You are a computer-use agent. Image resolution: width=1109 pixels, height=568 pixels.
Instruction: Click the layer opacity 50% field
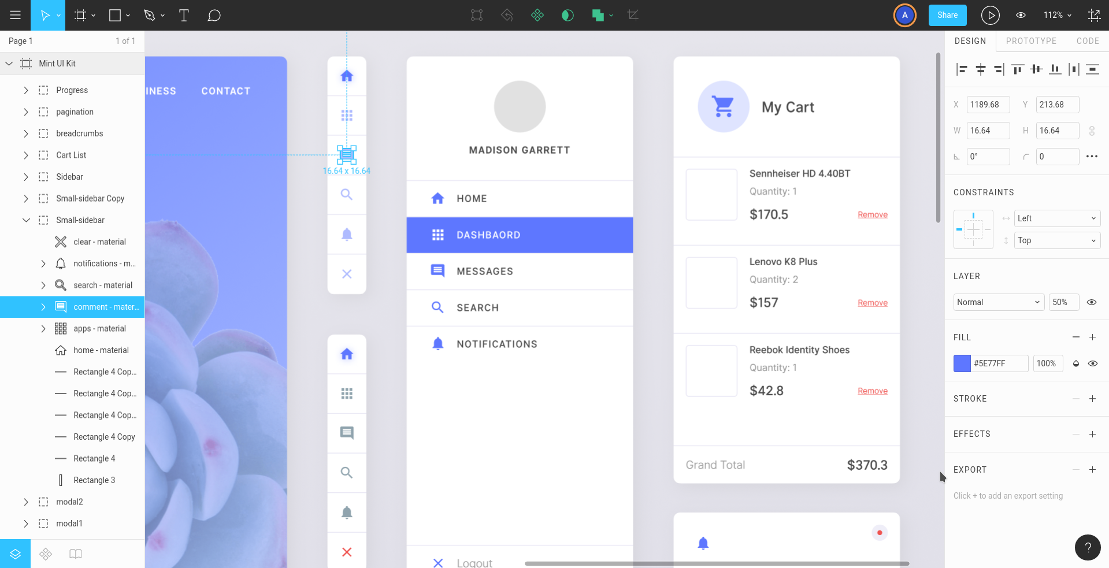pyautogui.click(x=1064, y=302)
